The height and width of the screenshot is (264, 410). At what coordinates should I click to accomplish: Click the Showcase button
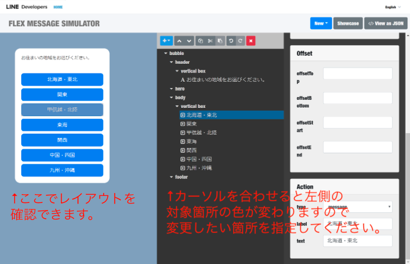coord(348,23)
